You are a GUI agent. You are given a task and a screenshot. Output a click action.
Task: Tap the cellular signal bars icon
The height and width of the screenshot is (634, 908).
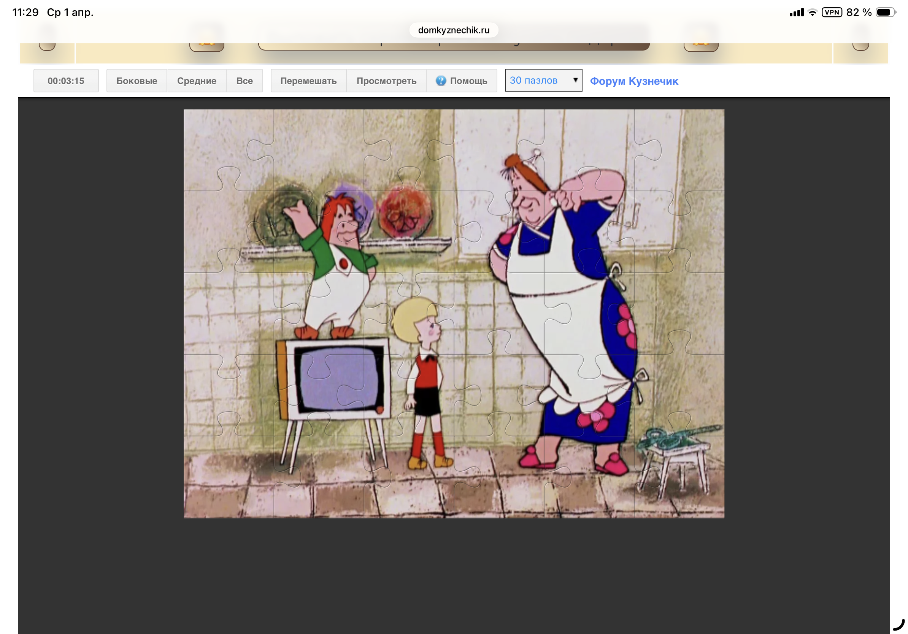click(796, 13)
